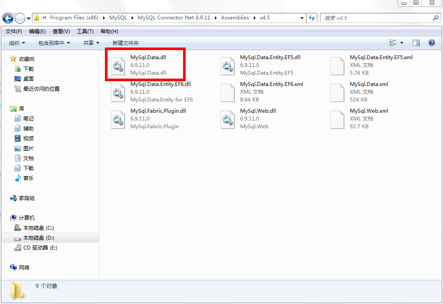Image resolution: width=443 pixels, height=304 pixels.
Task: Click the folder icon in address bar
Action: click(36, 18)
